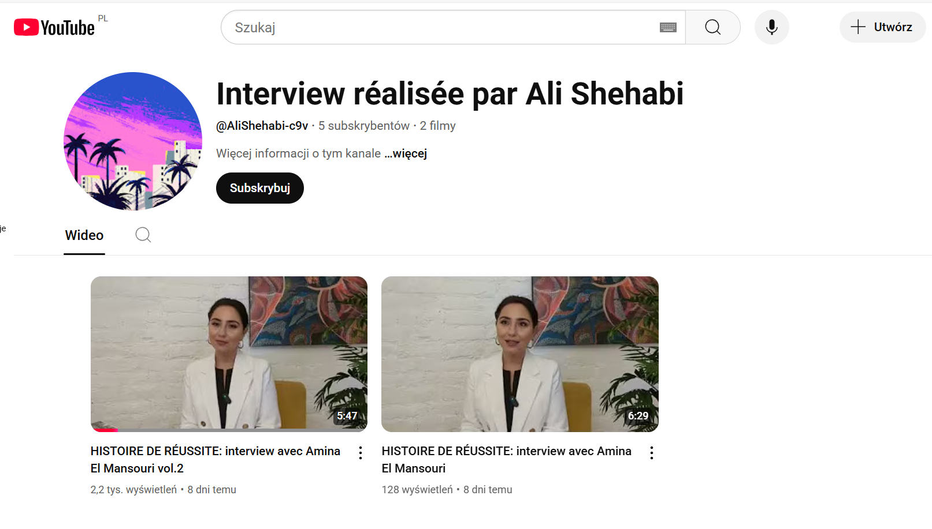Open three-dot menu for 128-views video
The height and width of the screenshot is (529, 932).
click(652, 453)
